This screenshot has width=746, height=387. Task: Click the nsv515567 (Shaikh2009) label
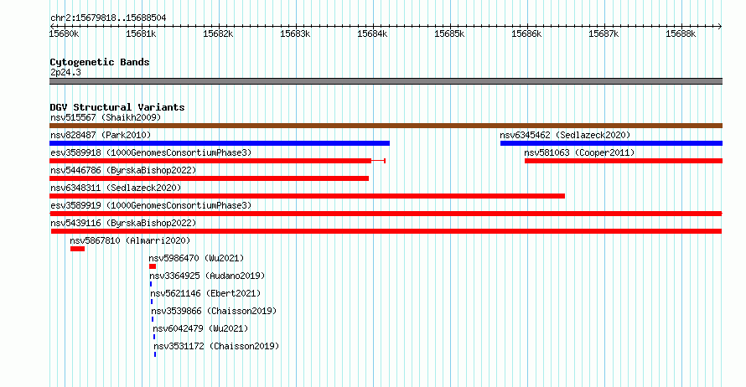point(106,117)
